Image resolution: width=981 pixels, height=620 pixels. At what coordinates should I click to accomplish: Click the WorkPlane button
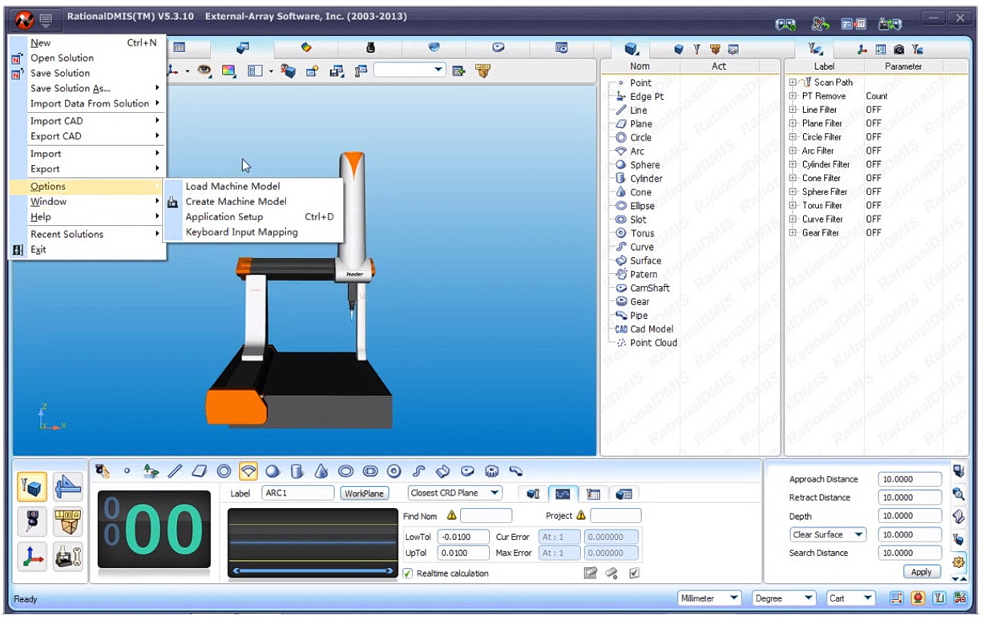(364, 493)
